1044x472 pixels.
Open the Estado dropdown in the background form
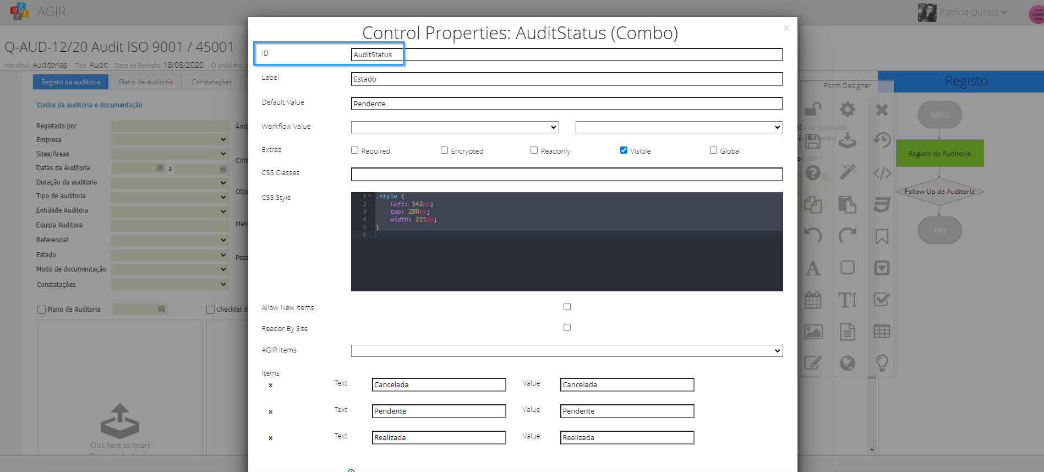[170, 256]
